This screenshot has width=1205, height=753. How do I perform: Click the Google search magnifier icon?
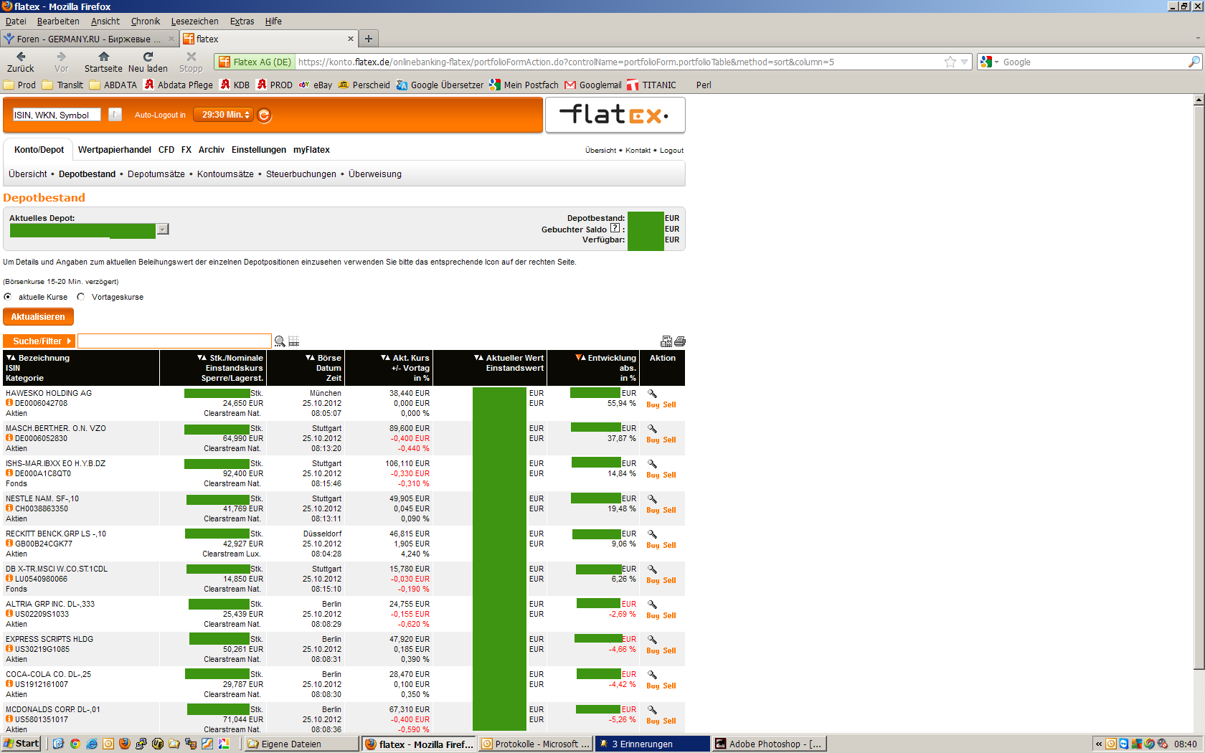click(x=1194, y=62)
